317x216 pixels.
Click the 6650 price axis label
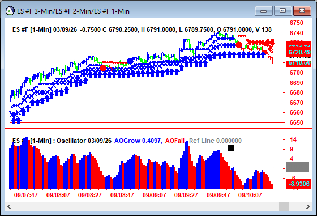point(297,122)
